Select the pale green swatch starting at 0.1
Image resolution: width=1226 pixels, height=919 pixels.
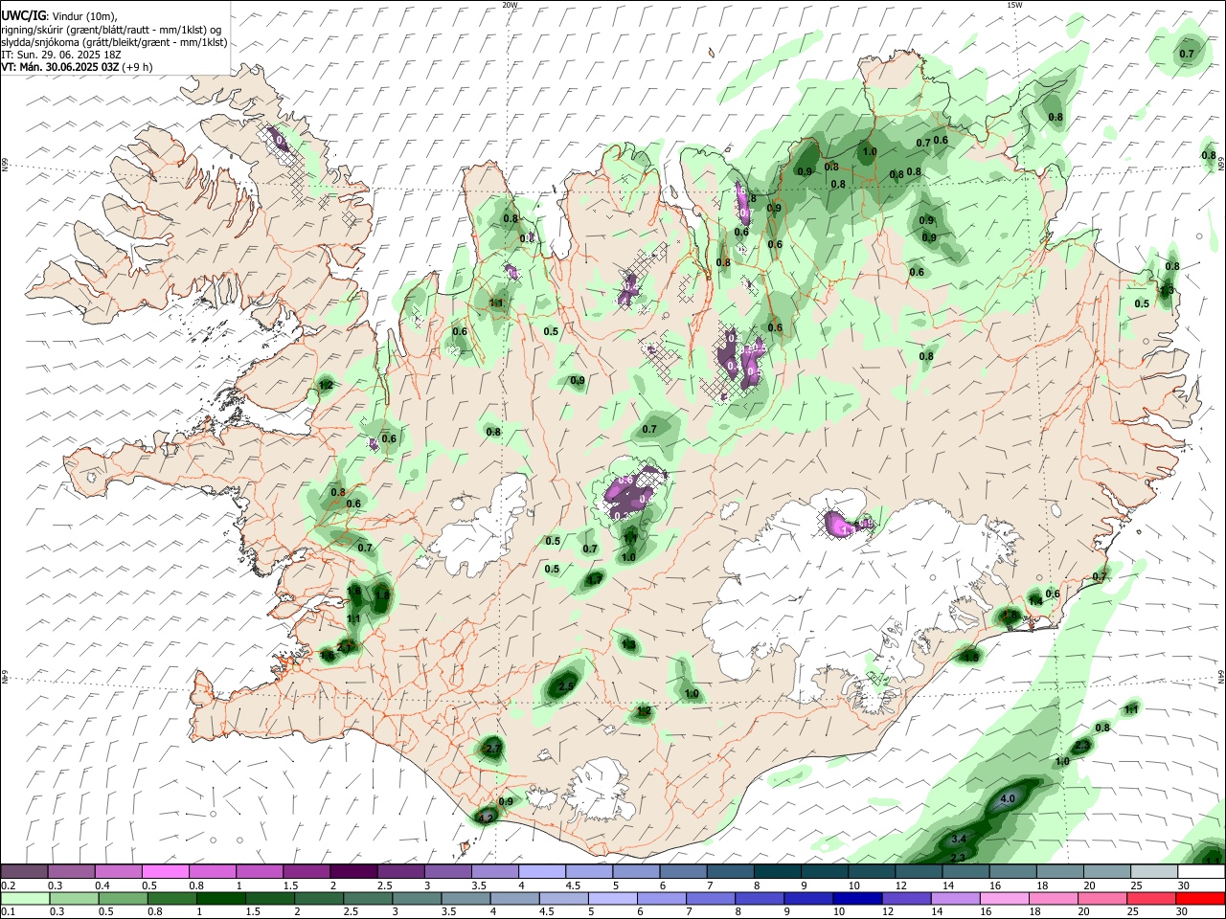[26, 898]
